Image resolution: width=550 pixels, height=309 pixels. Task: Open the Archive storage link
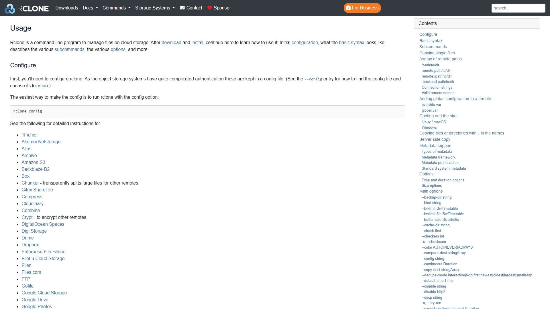coord(29,155)
